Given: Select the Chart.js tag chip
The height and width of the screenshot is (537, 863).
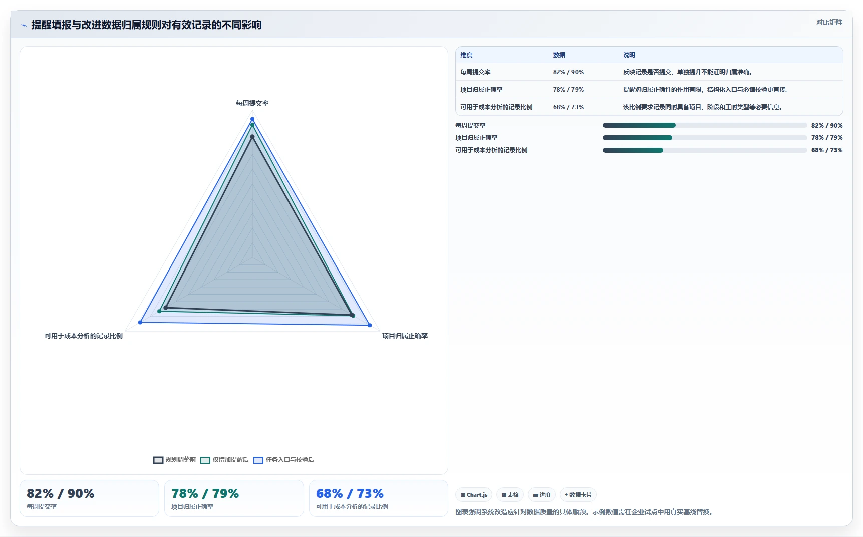Looking at the screenshot, I should tap(474, 495).
